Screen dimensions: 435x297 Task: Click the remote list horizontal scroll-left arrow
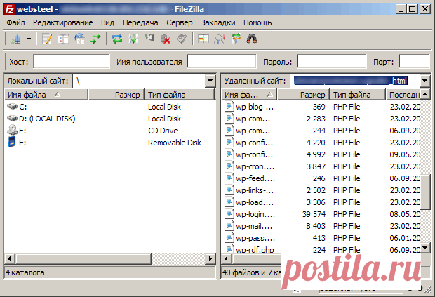(x=227, y=258)
